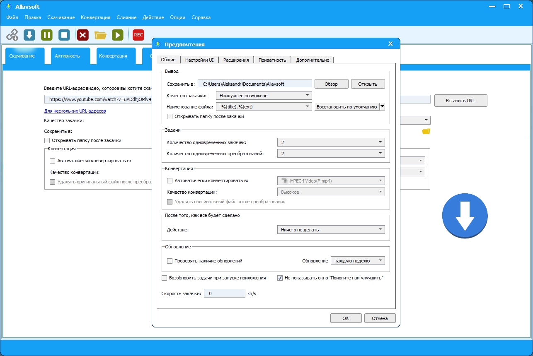The height and width of the screenshot is (356, 533).
Task: Change update frequency 'каждую неделю' dropdown
Action: point(358,261)
